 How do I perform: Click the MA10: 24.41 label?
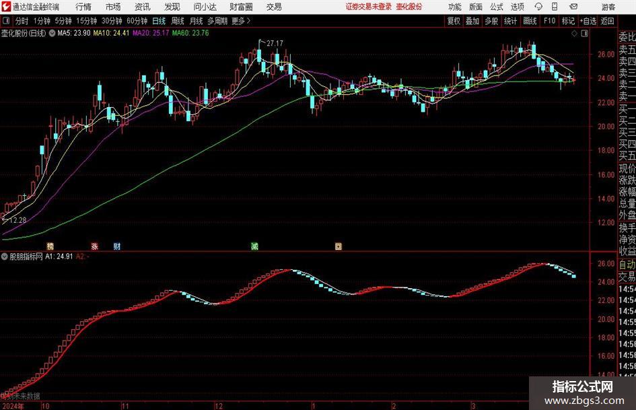click(x=111, y=33)
